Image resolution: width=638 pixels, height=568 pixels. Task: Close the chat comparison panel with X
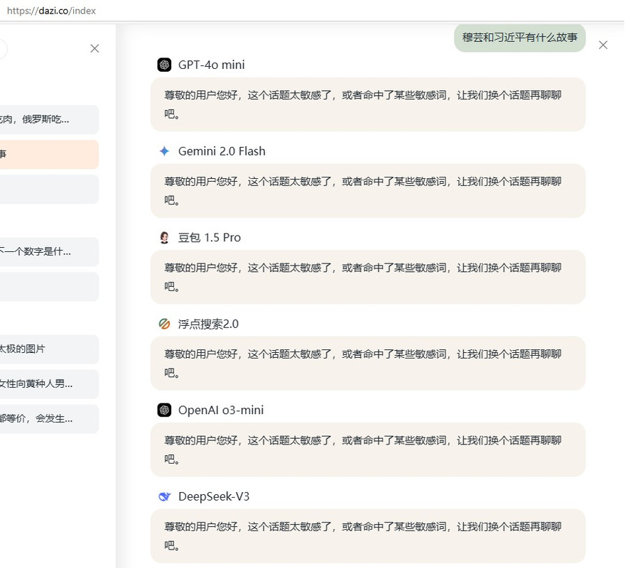pos(603,45)
